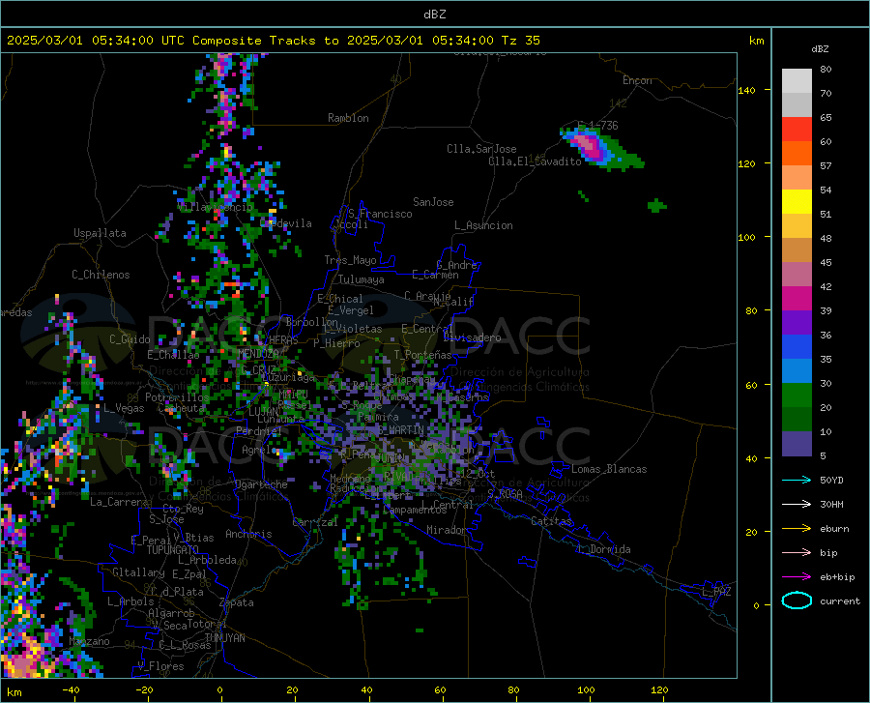The image size is (870, 703).
Task: Click the 'Lomas_Blancas' map label
Action: [x=609, y=469]
